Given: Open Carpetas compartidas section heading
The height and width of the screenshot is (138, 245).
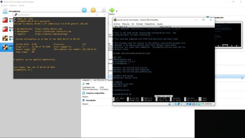Looking at the screenshot, I should click(95, 93).
